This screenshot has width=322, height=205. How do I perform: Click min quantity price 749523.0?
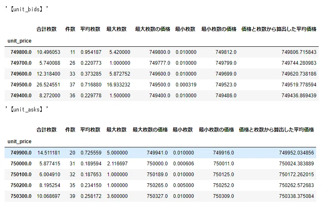pyautogui.click(x=226, y=85)
